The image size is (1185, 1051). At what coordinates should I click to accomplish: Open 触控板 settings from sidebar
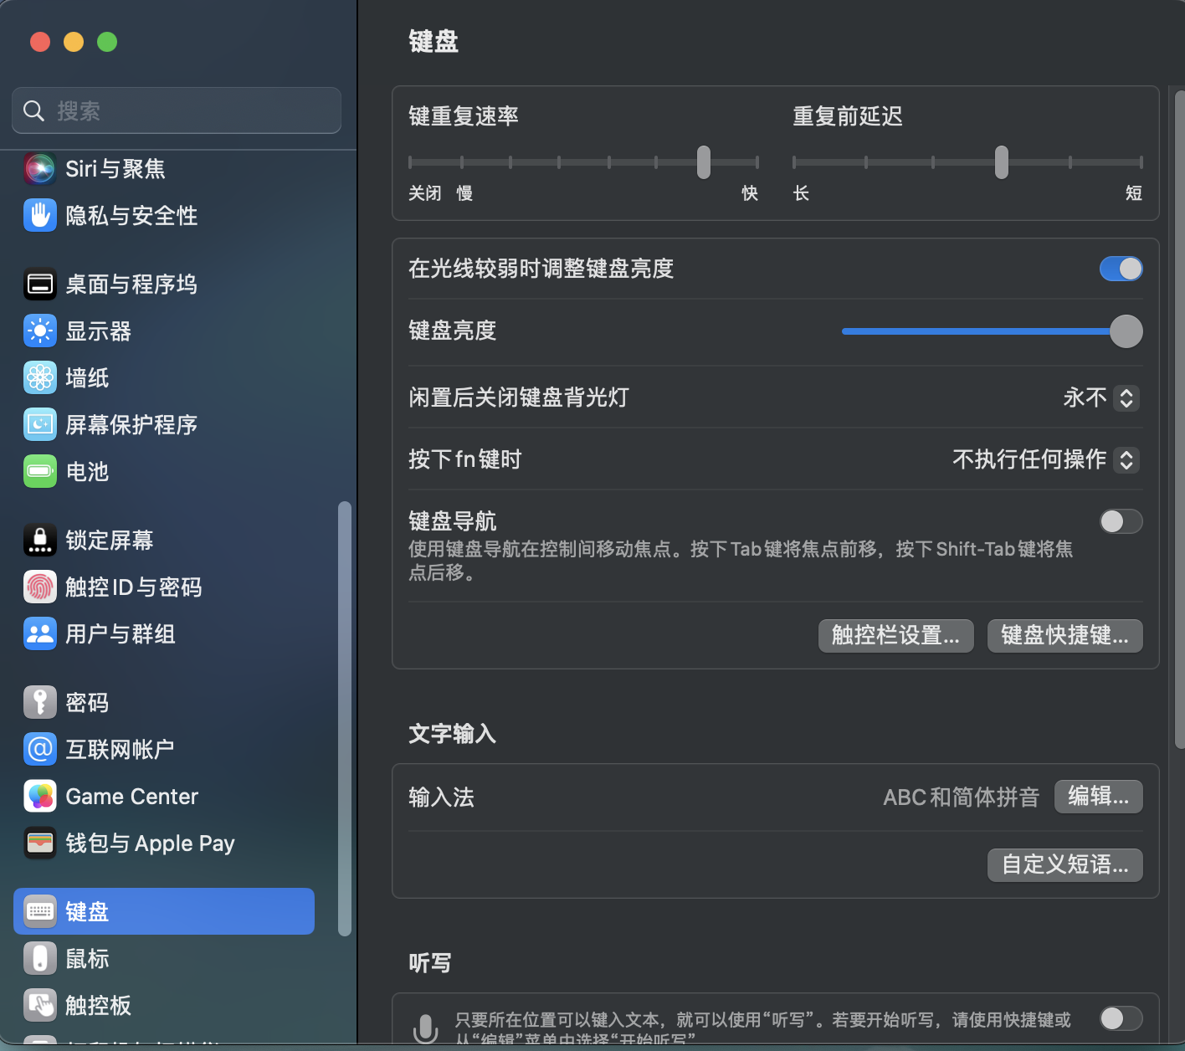coord(164,1006)
